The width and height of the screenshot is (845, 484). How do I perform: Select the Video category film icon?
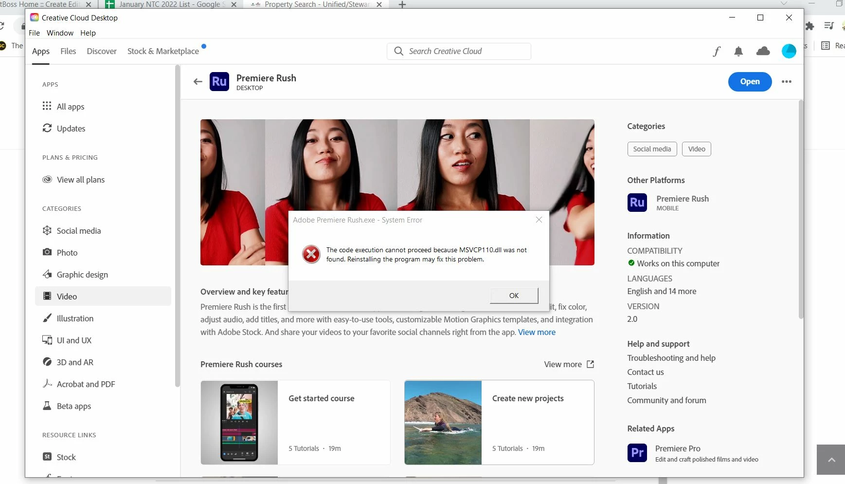pos(47,296)
